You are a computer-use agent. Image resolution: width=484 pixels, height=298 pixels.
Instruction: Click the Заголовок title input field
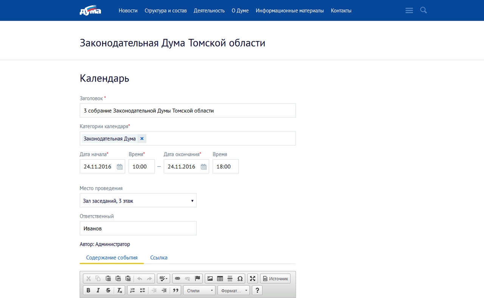(188, 111)
